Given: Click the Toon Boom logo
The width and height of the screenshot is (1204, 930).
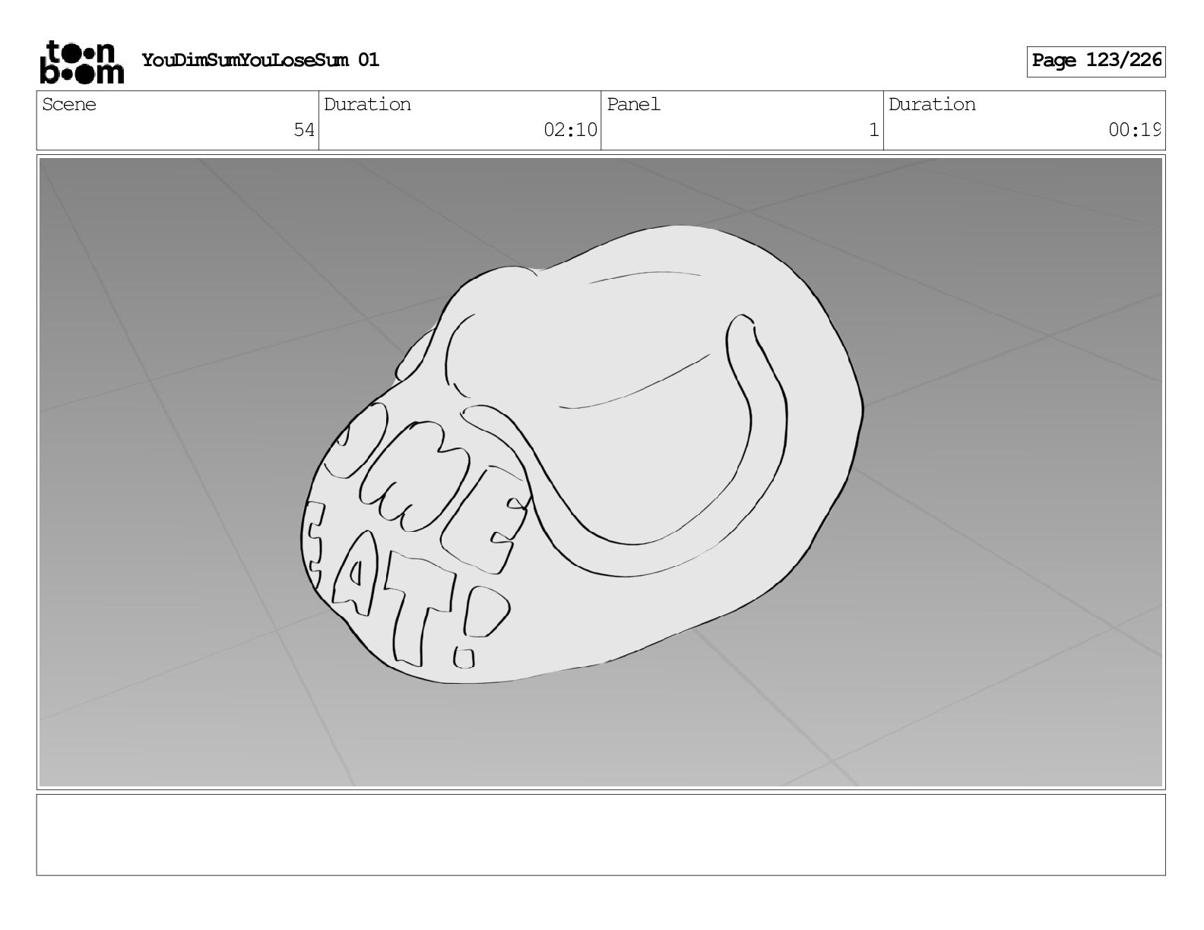Looking at the screenshot, I should (x=81, y=62).
